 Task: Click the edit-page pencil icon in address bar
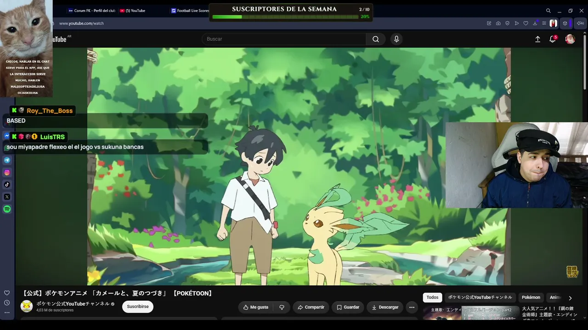(x=489, y=23)
